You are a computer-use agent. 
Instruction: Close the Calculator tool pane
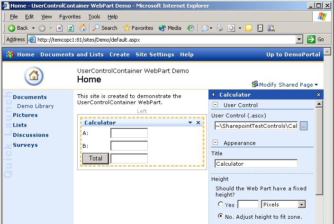318,95
